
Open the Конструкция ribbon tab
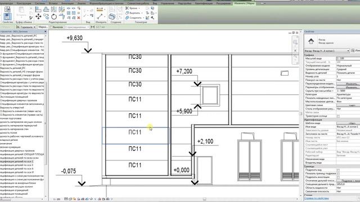[x=24, y=3]
